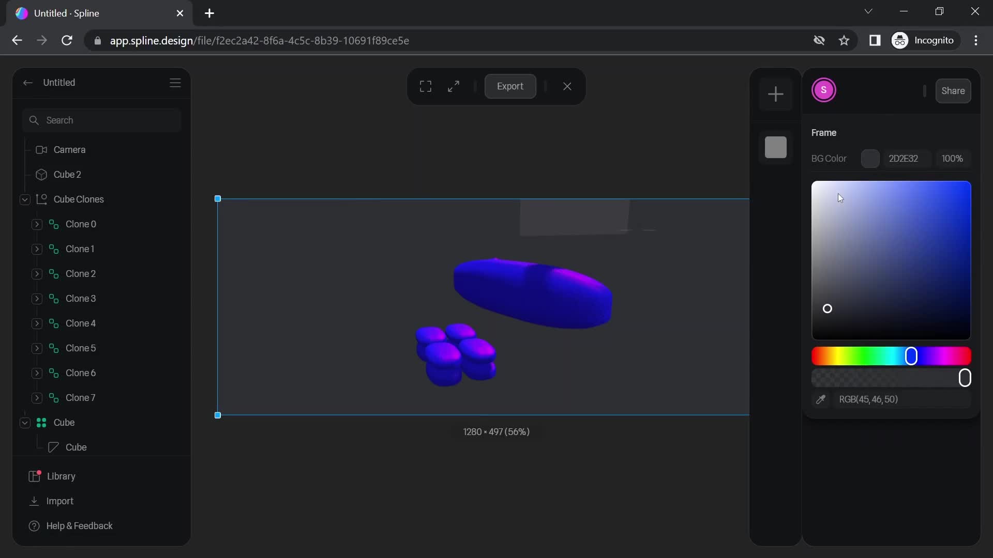Click the fullscreen expand icon
The height and width of the screenshot is (558, 993).
click(453, 86)
